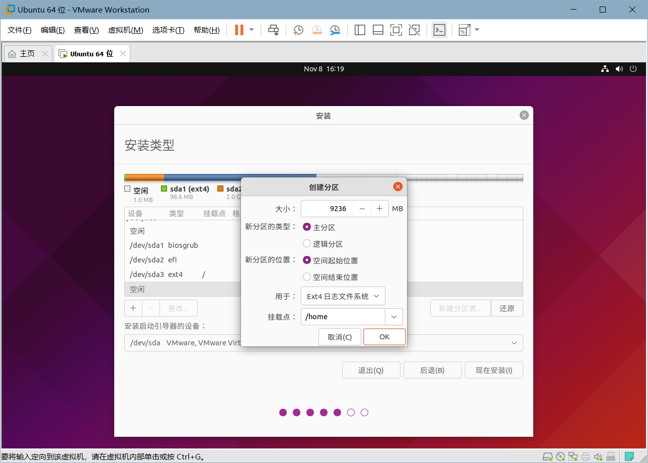648x463 pixels.
Task: Switch to Unity mode icon
Action: tap(414, 30)
